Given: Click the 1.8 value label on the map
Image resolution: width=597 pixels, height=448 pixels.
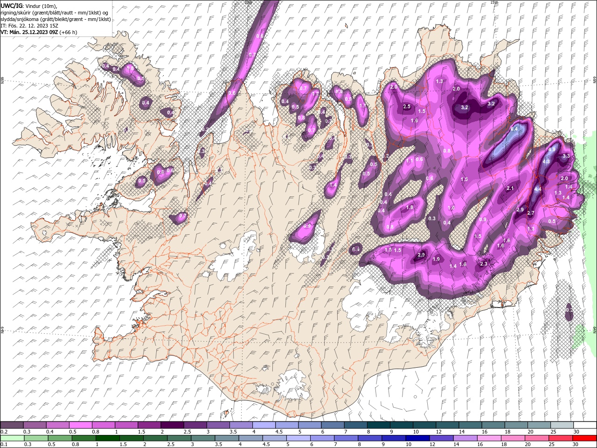Looking at the screenshot, I should (x=410, y=208).
